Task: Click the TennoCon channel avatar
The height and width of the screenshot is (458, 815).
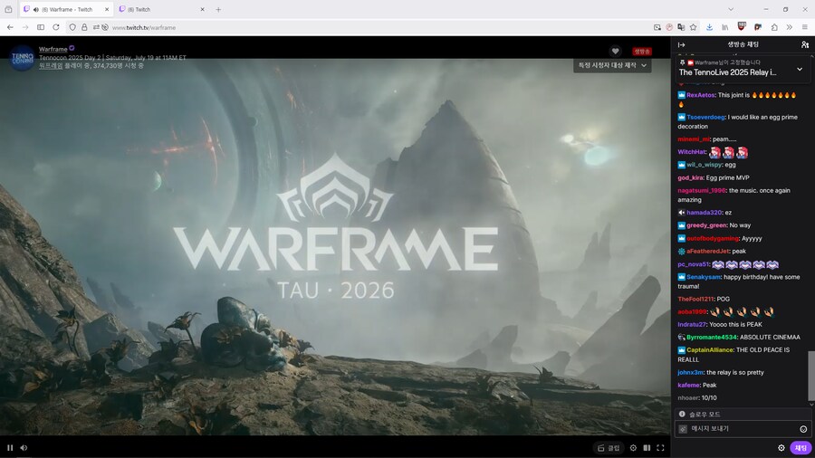Action: (22, 58)
